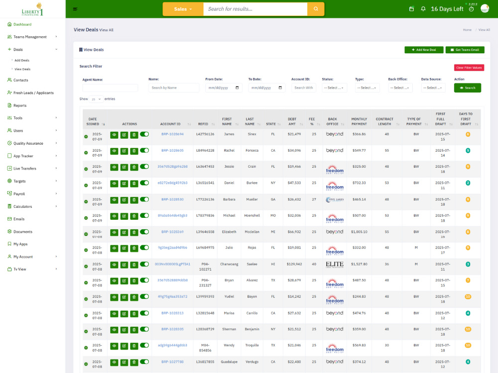Click the Liberty1 Financial logo
Screen dimensions: 498x373
pos(32,9)
